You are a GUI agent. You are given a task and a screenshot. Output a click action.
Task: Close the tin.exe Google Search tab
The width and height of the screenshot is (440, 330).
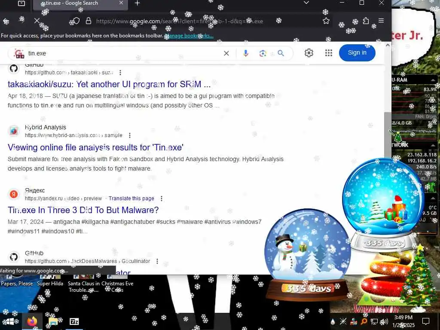click(121, 3)
